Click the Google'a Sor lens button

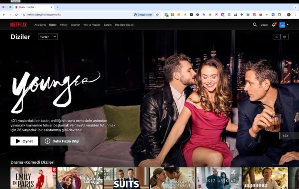[143, 15]
